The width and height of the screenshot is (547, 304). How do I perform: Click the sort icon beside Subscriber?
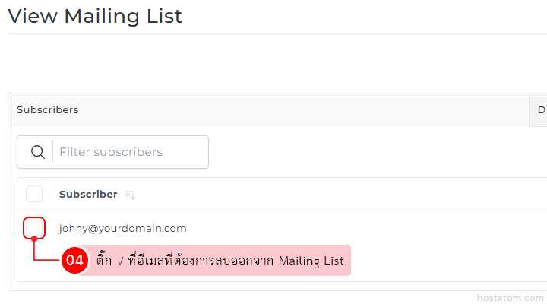tap(130, 195)
